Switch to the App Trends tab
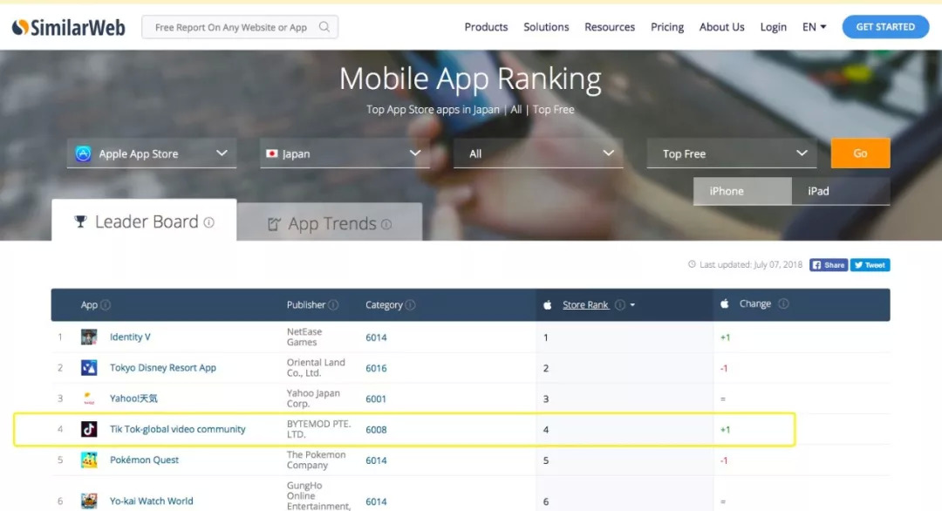 (330, 223)
